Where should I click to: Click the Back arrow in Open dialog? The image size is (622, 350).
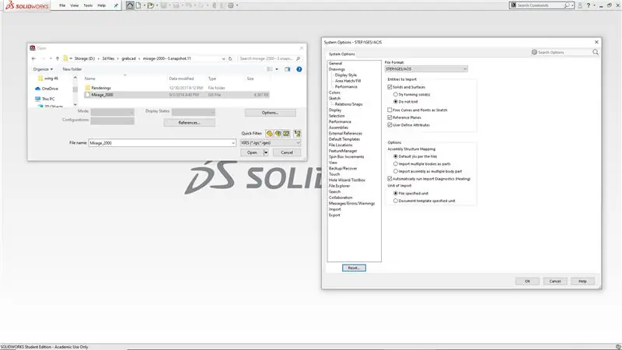point(33,59)
